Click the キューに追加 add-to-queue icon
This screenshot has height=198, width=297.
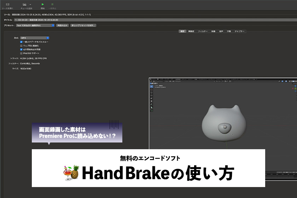tap(24, 4)
